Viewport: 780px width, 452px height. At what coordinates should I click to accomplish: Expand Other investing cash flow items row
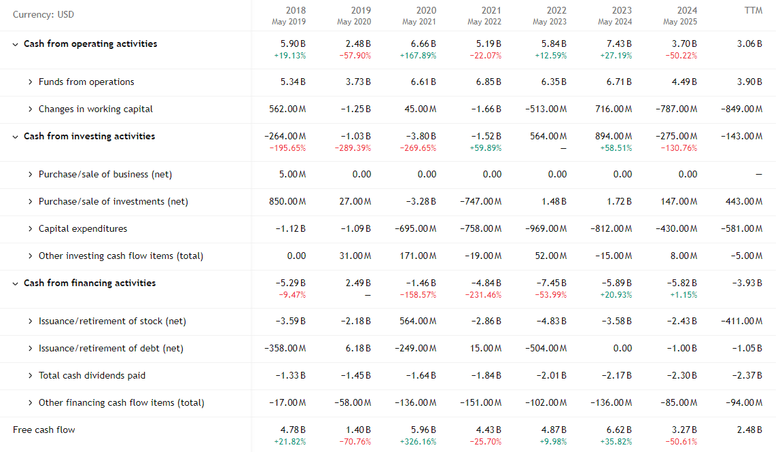pyautogui.click(x=31, y=256)
